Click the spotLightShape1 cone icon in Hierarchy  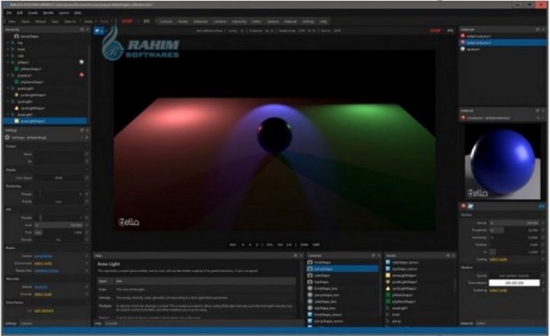[x=16, y=108]
